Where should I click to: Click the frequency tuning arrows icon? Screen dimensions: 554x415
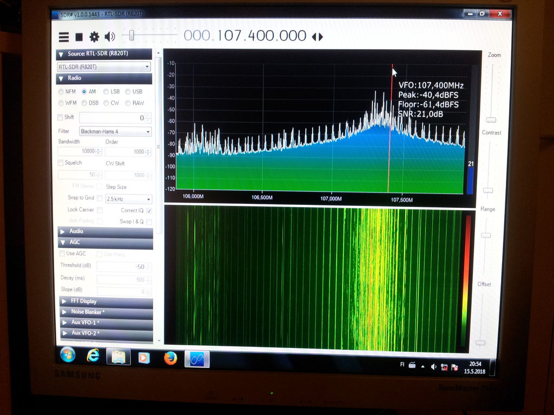[x=318, y=37]
